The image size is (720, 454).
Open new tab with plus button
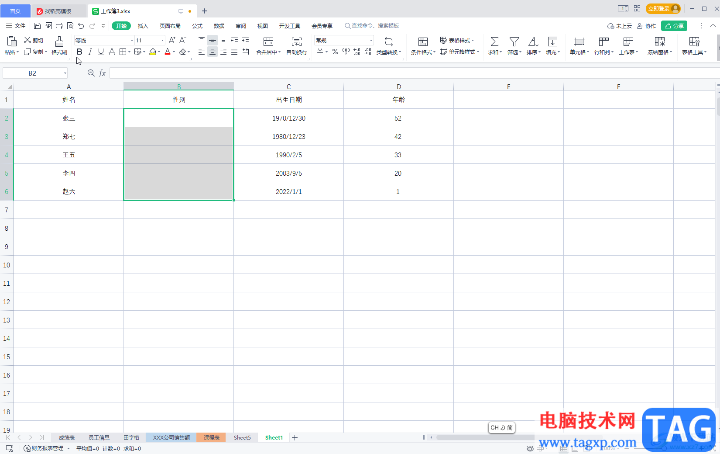[205, 11]
